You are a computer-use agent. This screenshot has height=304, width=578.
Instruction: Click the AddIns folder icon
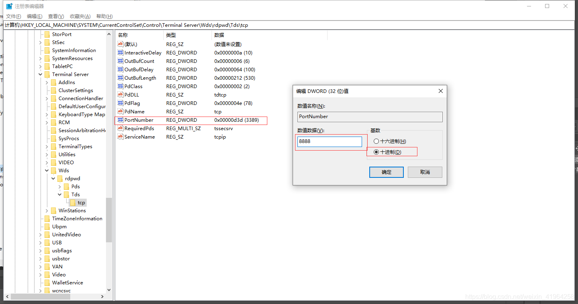54,82
